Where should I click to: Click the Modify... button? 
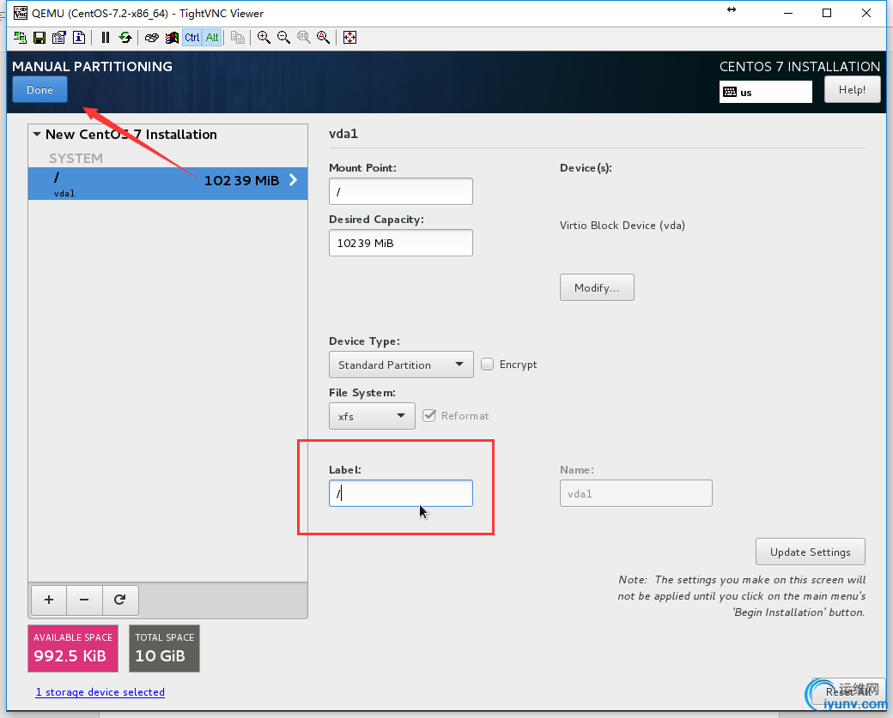click(597, 288)
